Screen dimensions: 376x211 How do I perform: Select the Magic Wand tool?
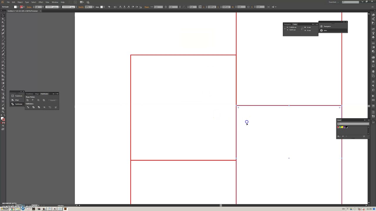coord(3,22)
